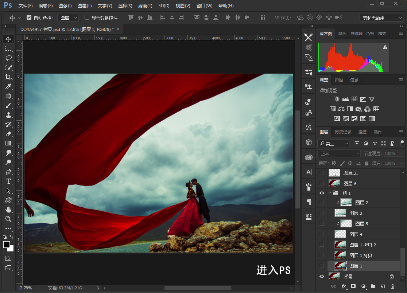
Task: Create a new group folder
Action: pyautogui.click(x=373, y=286)
